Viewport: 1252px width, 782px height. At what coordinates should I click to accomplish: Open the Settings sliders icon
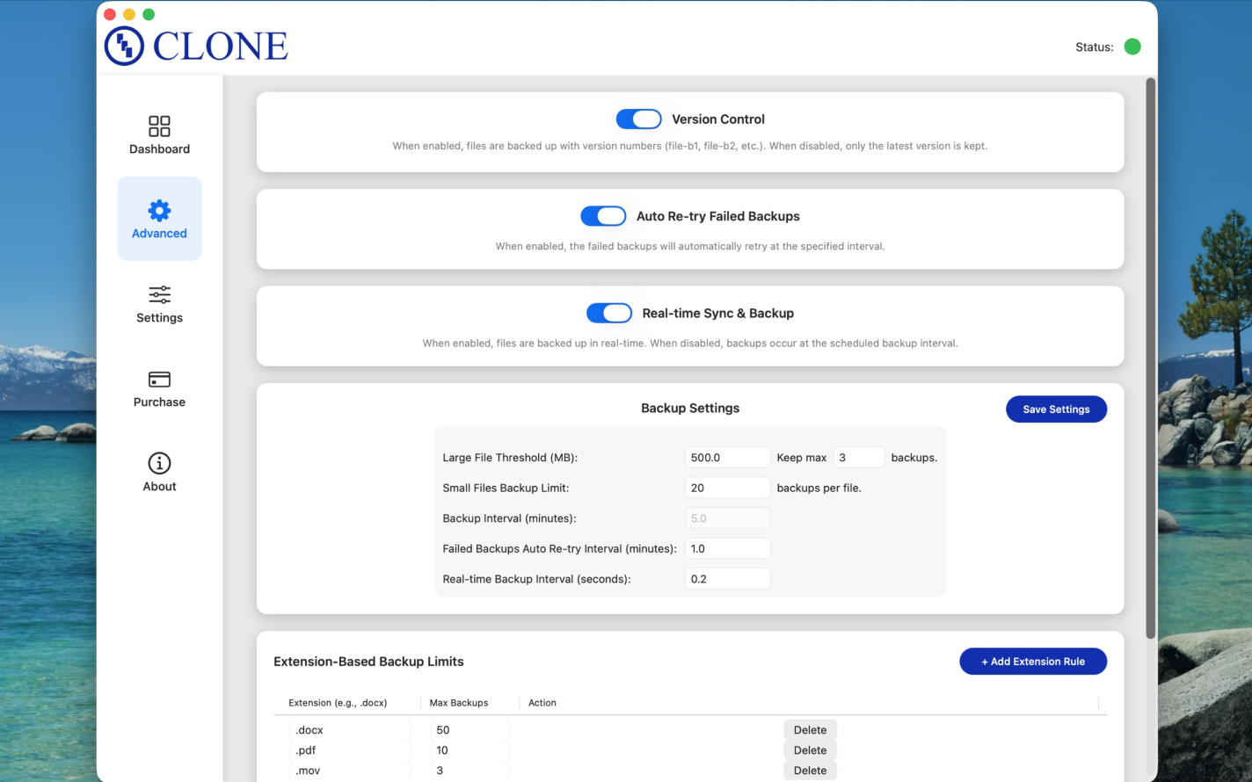pos(159,294)
